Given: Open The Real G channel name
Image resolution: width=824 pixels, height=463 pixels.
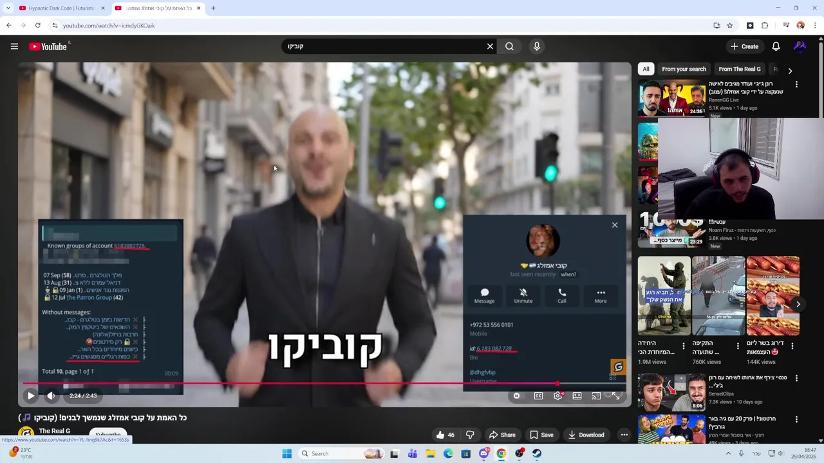Looking at the screenshot, I should coord(55,431).
